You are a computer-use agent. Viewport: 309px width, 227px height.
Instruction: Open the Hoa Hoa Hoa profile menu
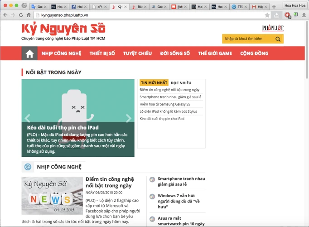pos(295,6)
